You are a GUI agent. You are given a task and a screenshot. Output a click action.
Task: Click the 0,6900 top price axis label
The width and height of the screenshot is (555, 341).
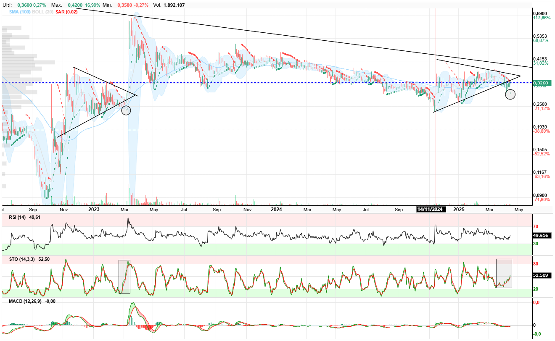tap(540, 13)
